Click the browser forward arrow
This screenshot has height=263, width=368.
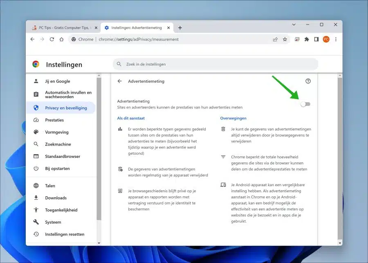42,39
